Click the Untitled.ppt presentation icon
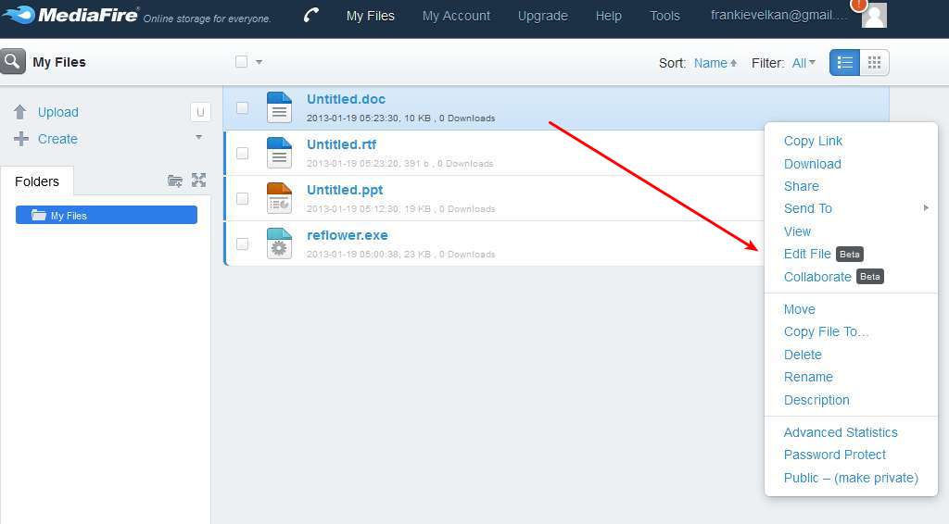 click(x=279, y=198)
